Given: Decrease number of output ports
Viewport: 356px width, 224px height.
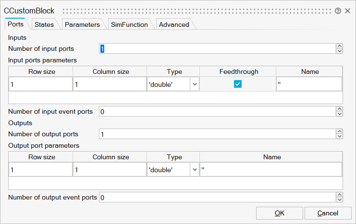Looking at the screenshot, I should pyautogui.click(x=340, y=137).
